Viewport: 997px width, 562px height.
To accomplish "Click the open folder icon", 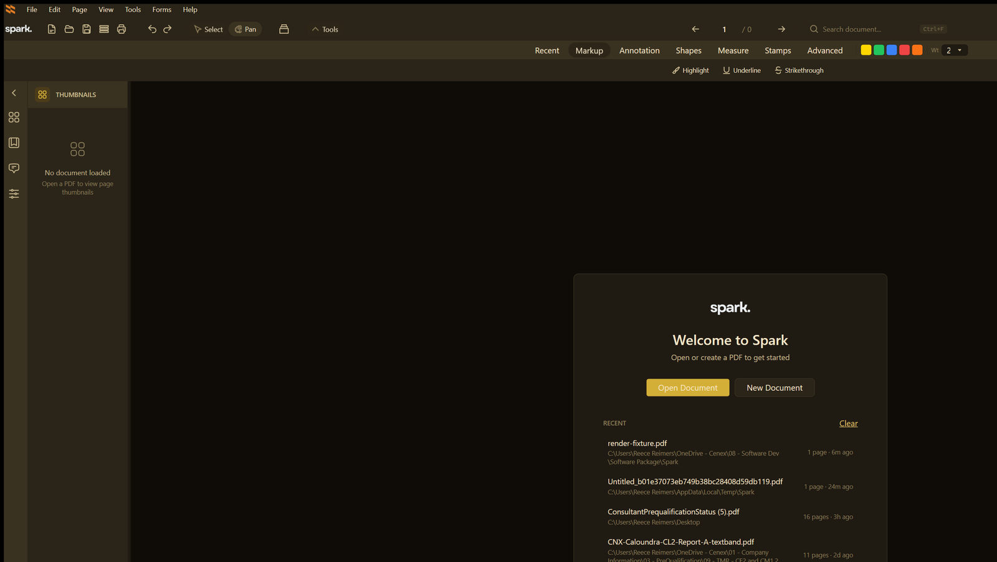I will coord(69,29).
